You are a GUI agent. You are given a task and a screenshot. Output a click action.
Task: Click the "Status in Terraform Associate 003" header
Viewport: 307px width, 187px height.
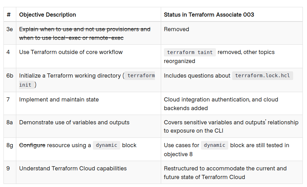[x=209, y=15]
